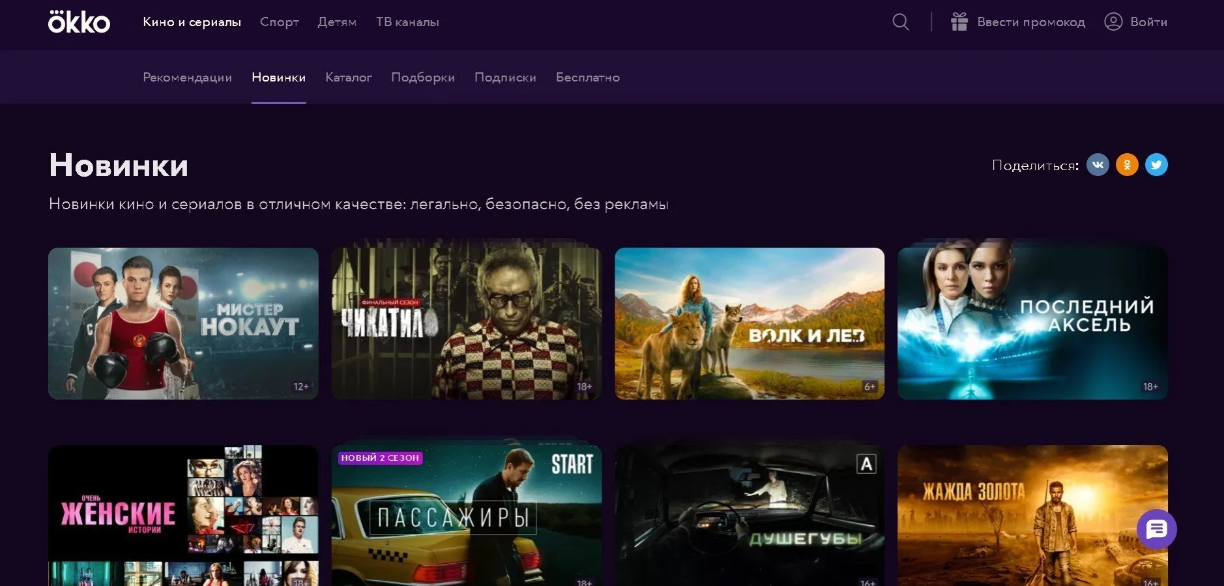The width and height of the screenshot is (1224, 586).
Task: Open the Волк и лев movie card
Action: (750, 323)
